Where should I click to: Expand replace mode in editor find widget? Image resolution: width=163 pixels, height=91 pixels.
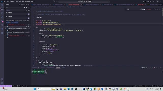click(x=126, y=9)
